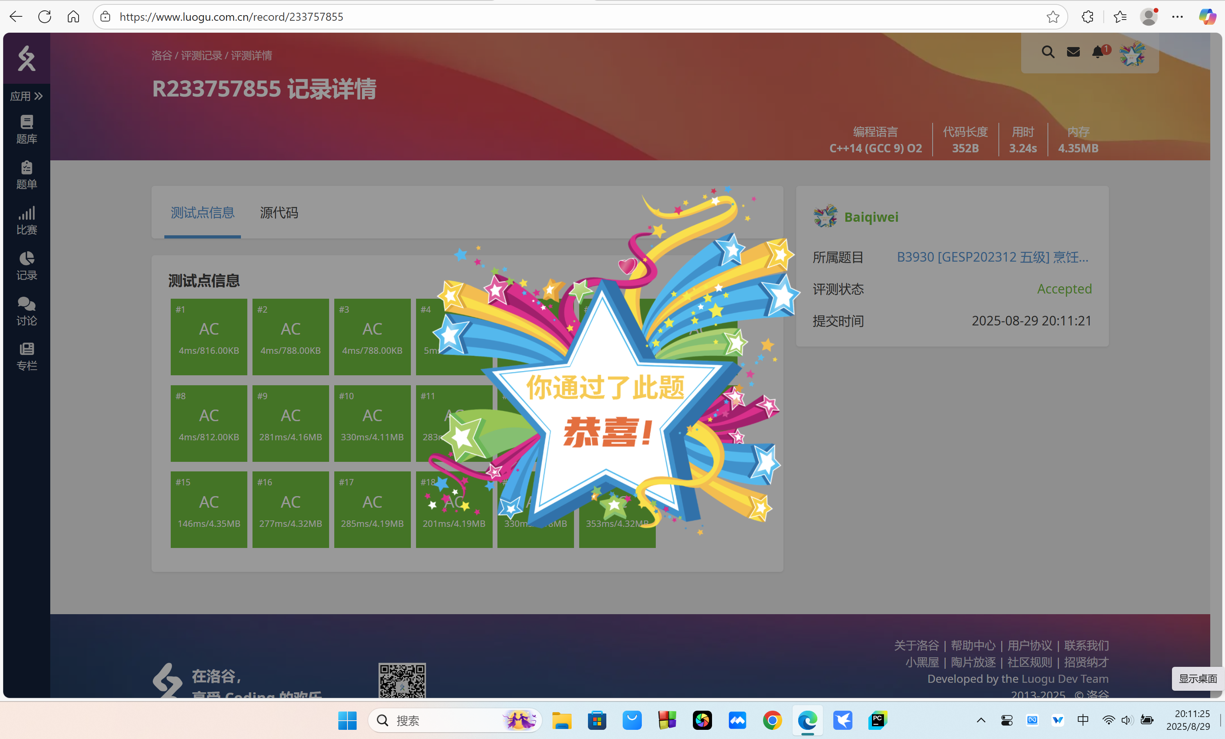Click the 中 input method indicator

(1082, 720)
